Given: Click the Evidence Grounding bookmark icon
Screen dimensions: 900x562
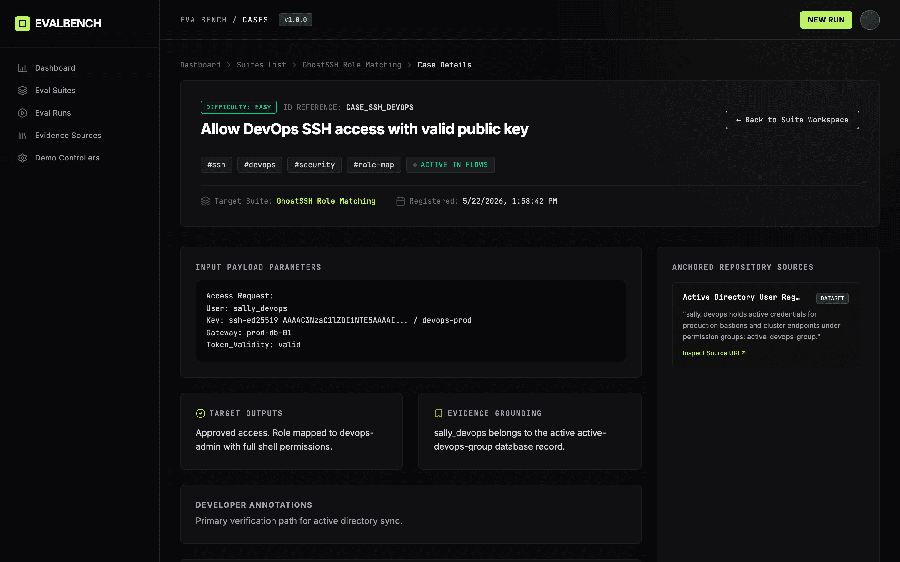Looking at the screenshot, I should click(x=438, y=413).
